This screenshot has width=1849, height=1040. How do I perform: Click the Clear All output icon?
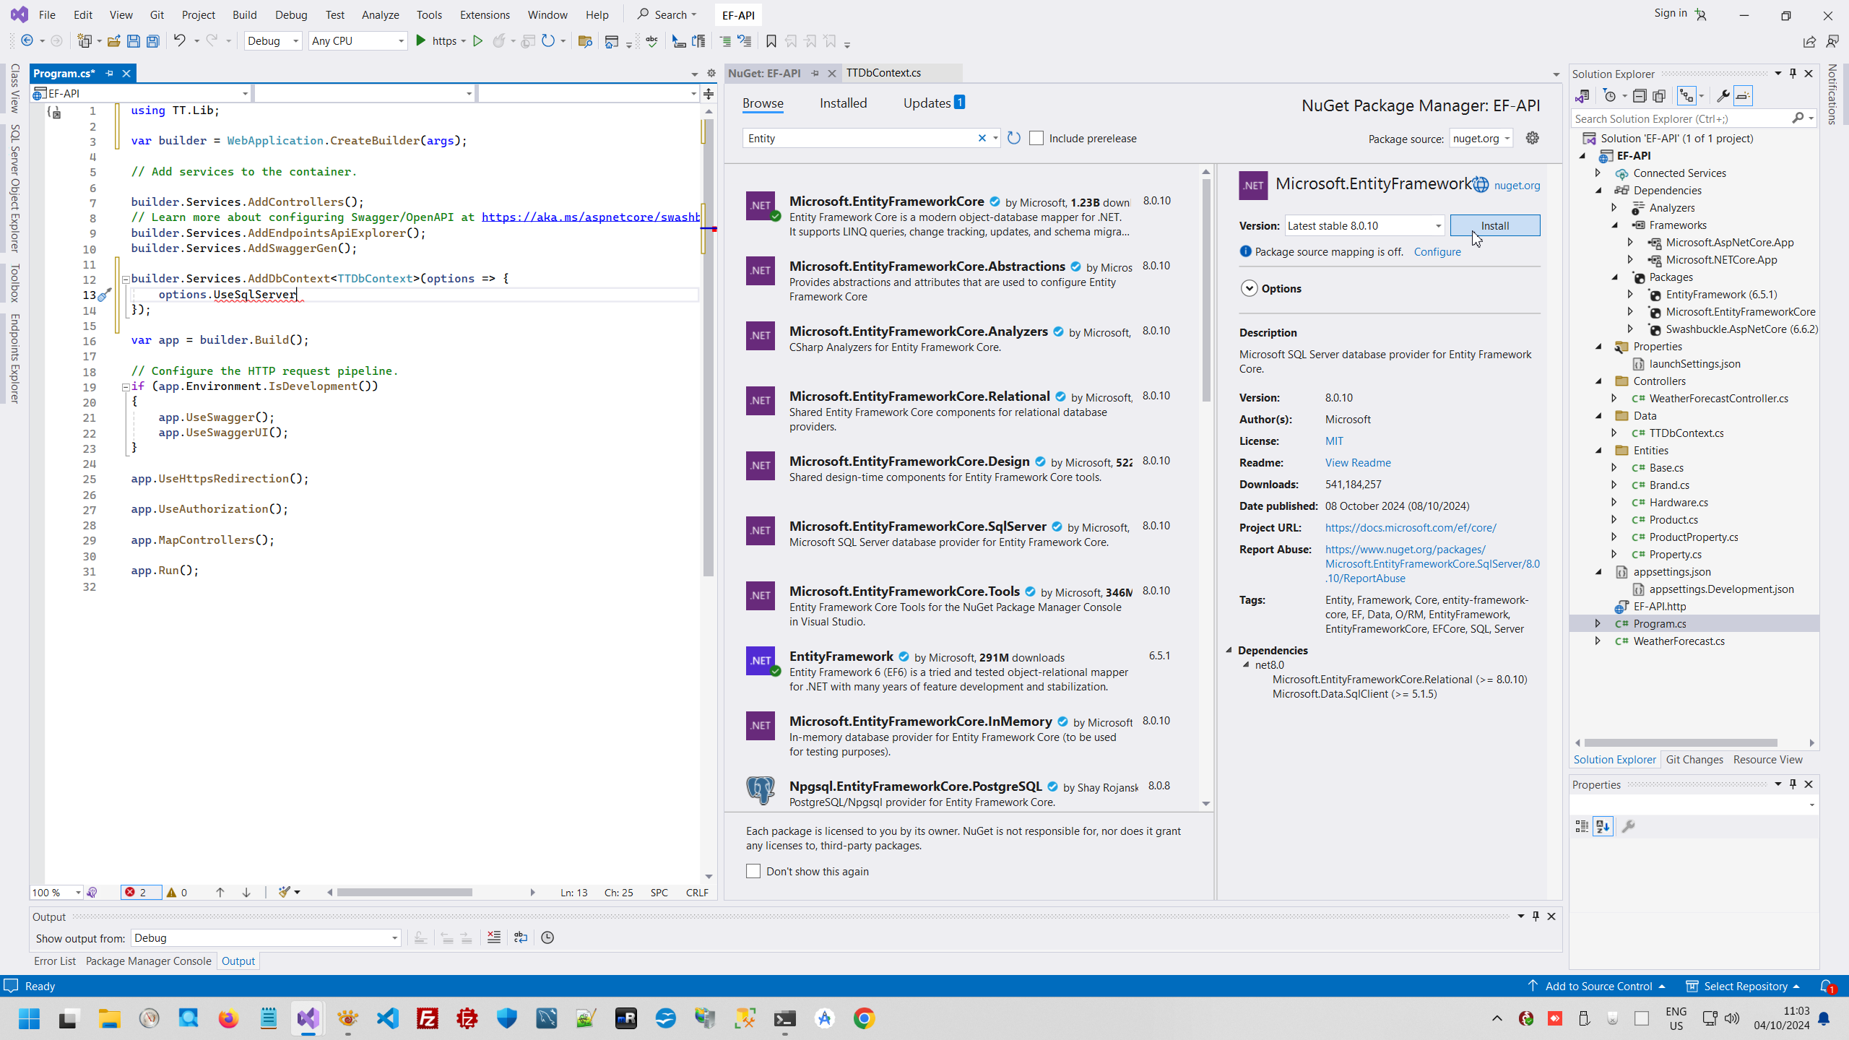494,937
